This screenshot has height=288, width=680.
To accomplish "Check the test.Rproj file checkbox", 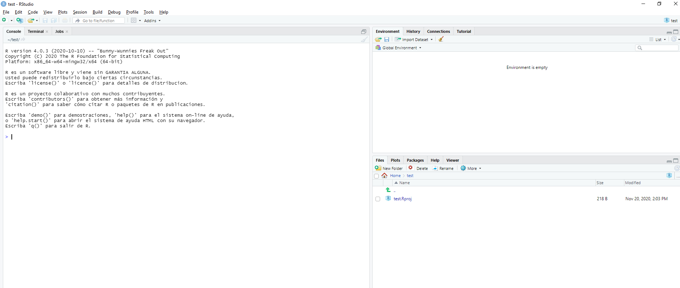I will point(378,199).
